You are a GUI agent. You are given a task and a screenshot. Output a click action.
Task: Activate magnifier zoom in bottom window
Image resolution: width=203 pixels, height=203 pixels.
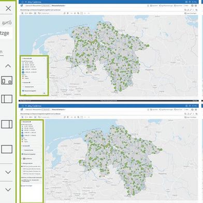point(78,117)
